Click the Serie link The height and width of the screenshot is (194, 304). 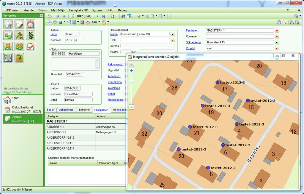(x=54, y=34)
